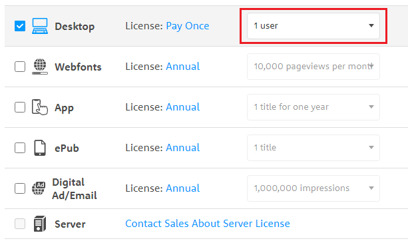Open Digital Ad/Email Annual license link
The width and height of the screenshot is (408, 251).
(183, 188)
